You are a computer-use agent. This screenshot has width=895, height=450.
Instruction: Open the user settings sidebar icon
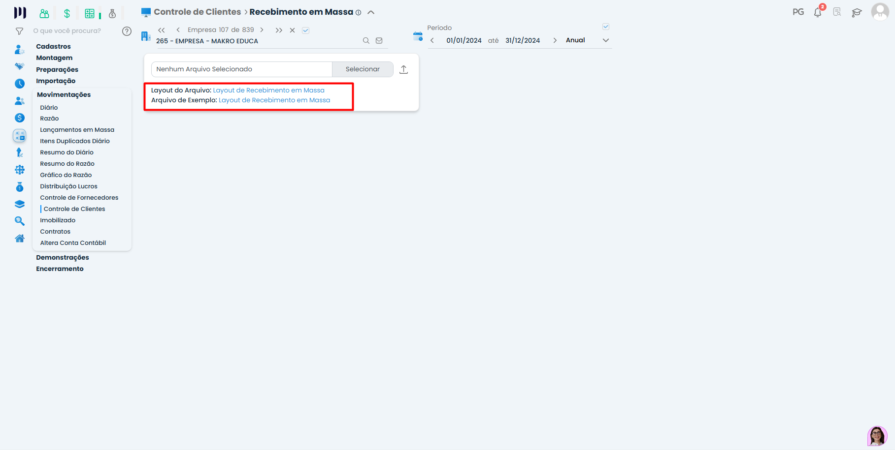pyautogui.click(x=20, y=49)
